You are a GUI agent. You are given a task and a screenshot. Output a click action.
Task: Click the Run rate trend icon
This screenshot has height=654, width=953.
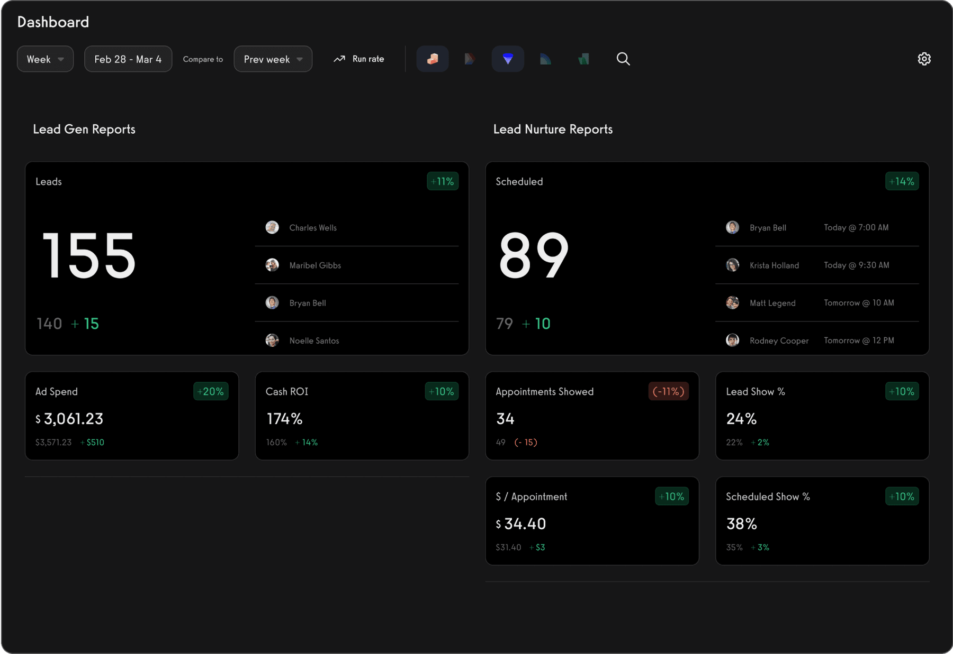[339, 59]
